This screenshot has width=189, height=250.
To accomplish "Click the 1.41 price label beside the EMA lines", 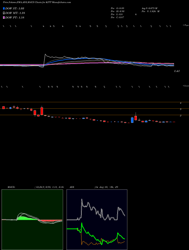I will point(177,71).
